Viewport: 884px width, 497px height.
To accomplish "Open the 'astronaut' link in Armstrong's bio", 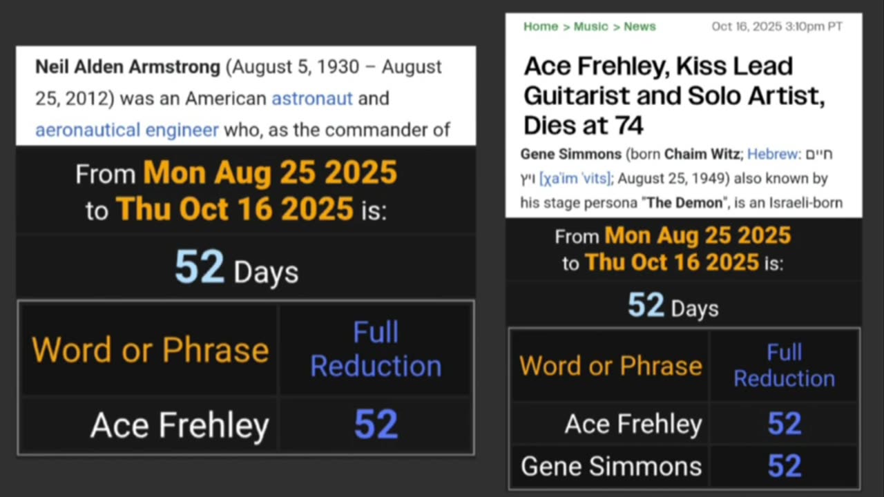I will point(311,99).
